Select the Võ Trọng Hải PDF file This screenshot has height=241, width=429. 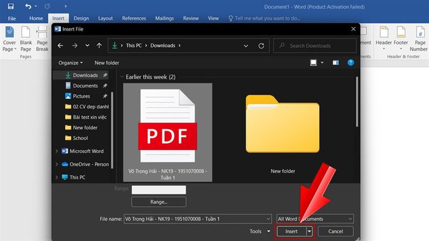(168, 132)
